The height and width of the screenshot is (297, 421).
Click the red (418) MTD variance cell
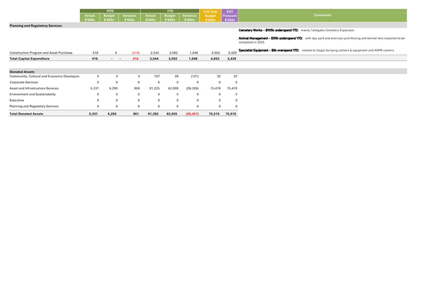[x=136, y=53]
